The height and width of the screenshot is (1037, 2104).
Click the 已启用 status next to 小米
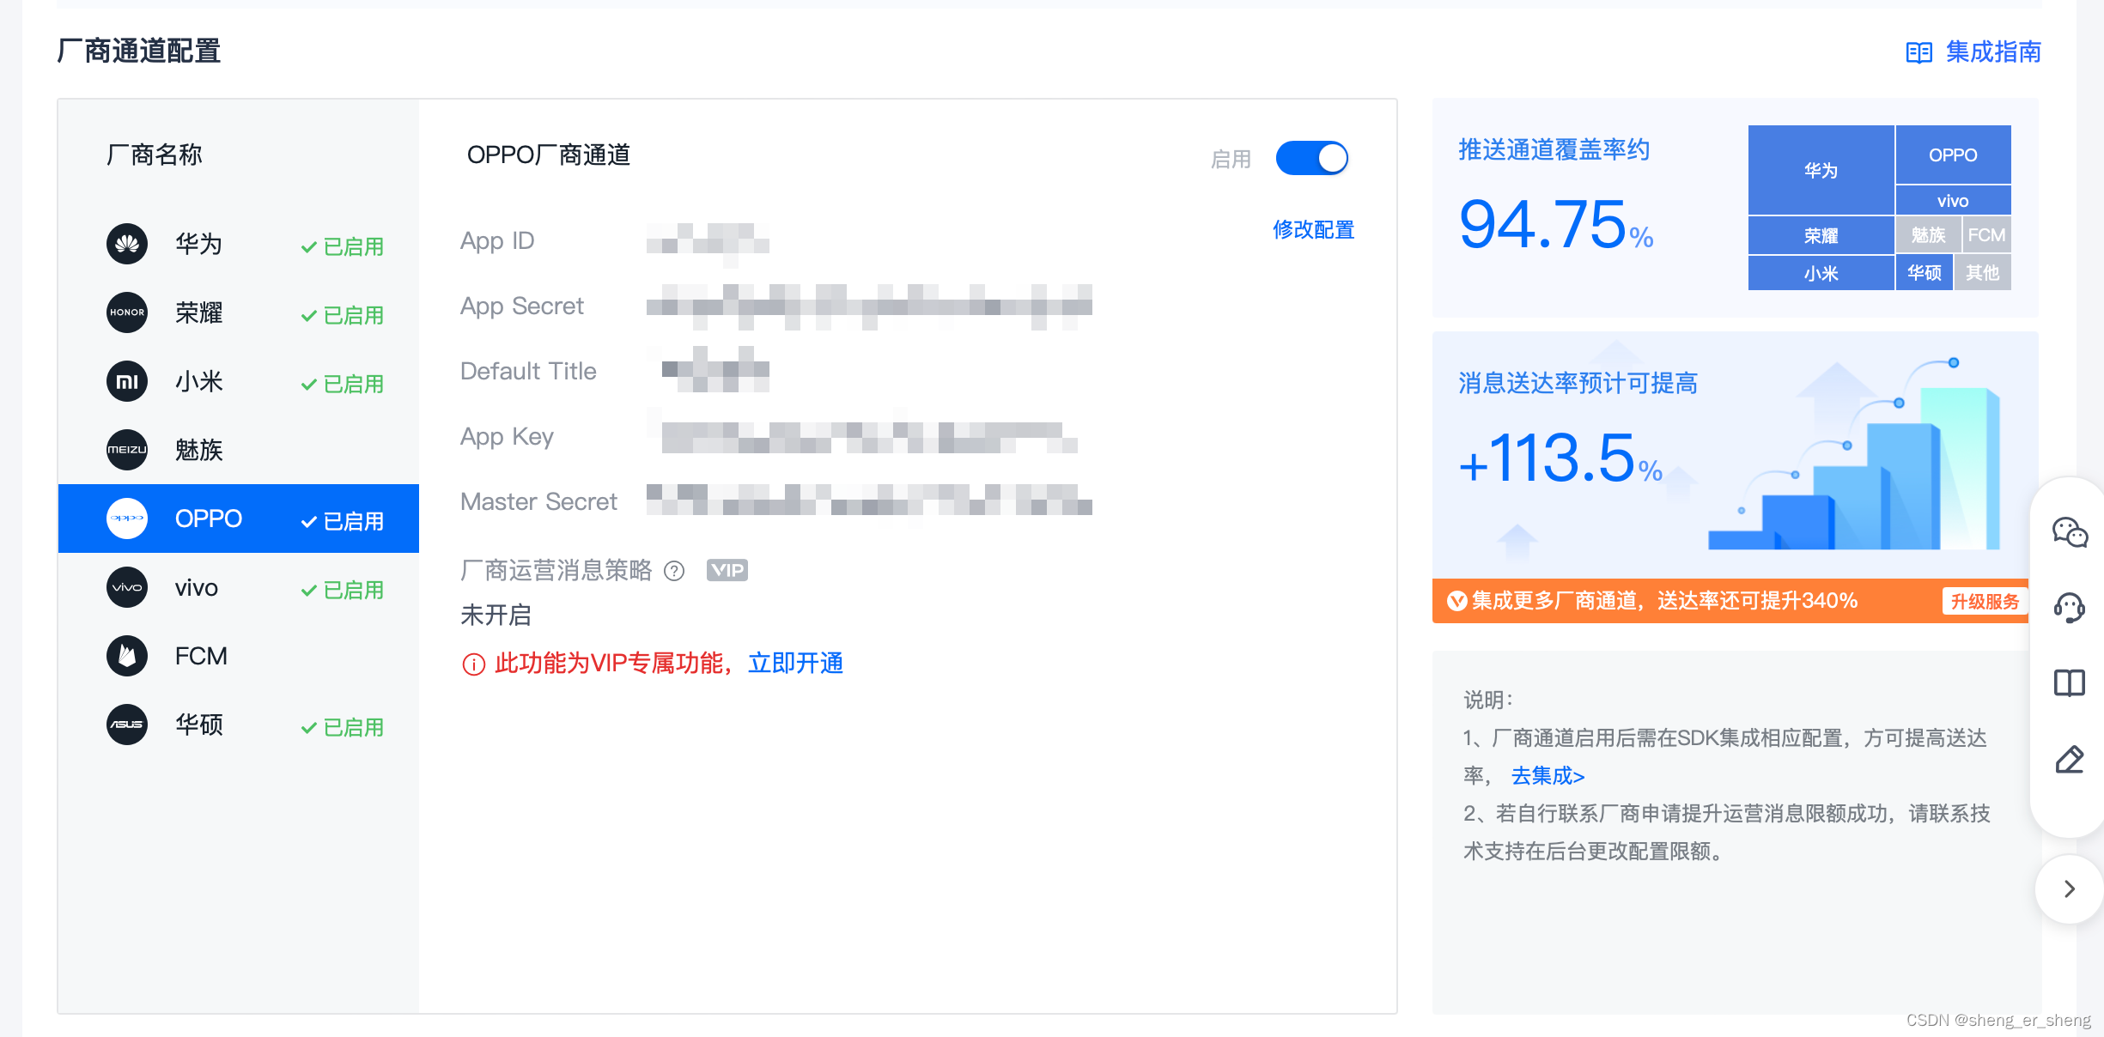click(x=342, y=384)
